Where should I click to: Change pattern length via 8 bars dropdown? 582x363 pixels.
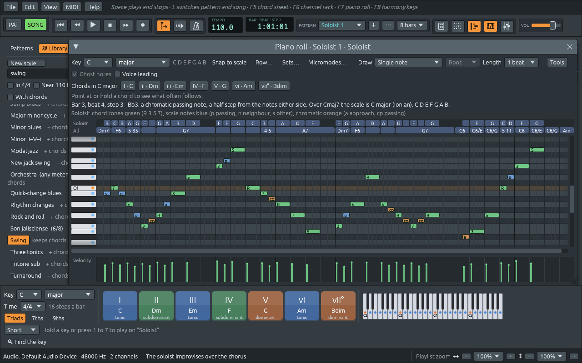pyautogui.click(x=412, y=25)
